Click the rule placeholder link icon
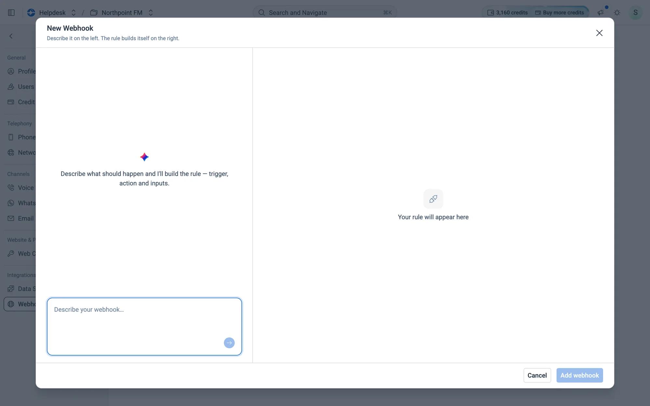This screenshot has width=650, height=406. (x=433, y=199)
